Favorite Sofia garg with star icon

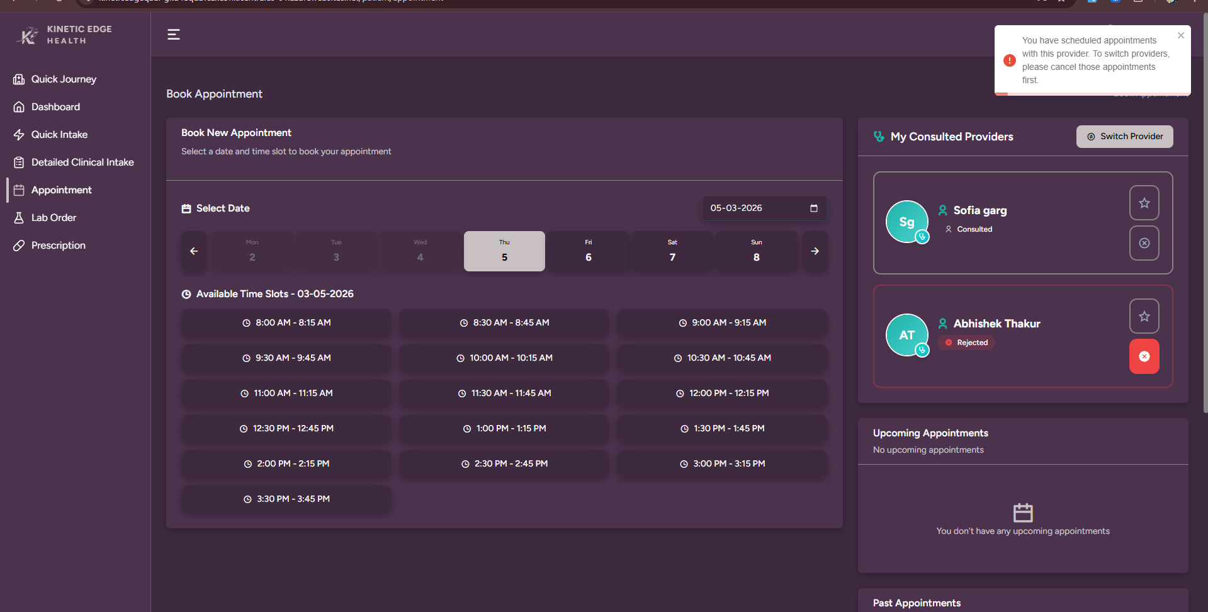pos(1144,203)
